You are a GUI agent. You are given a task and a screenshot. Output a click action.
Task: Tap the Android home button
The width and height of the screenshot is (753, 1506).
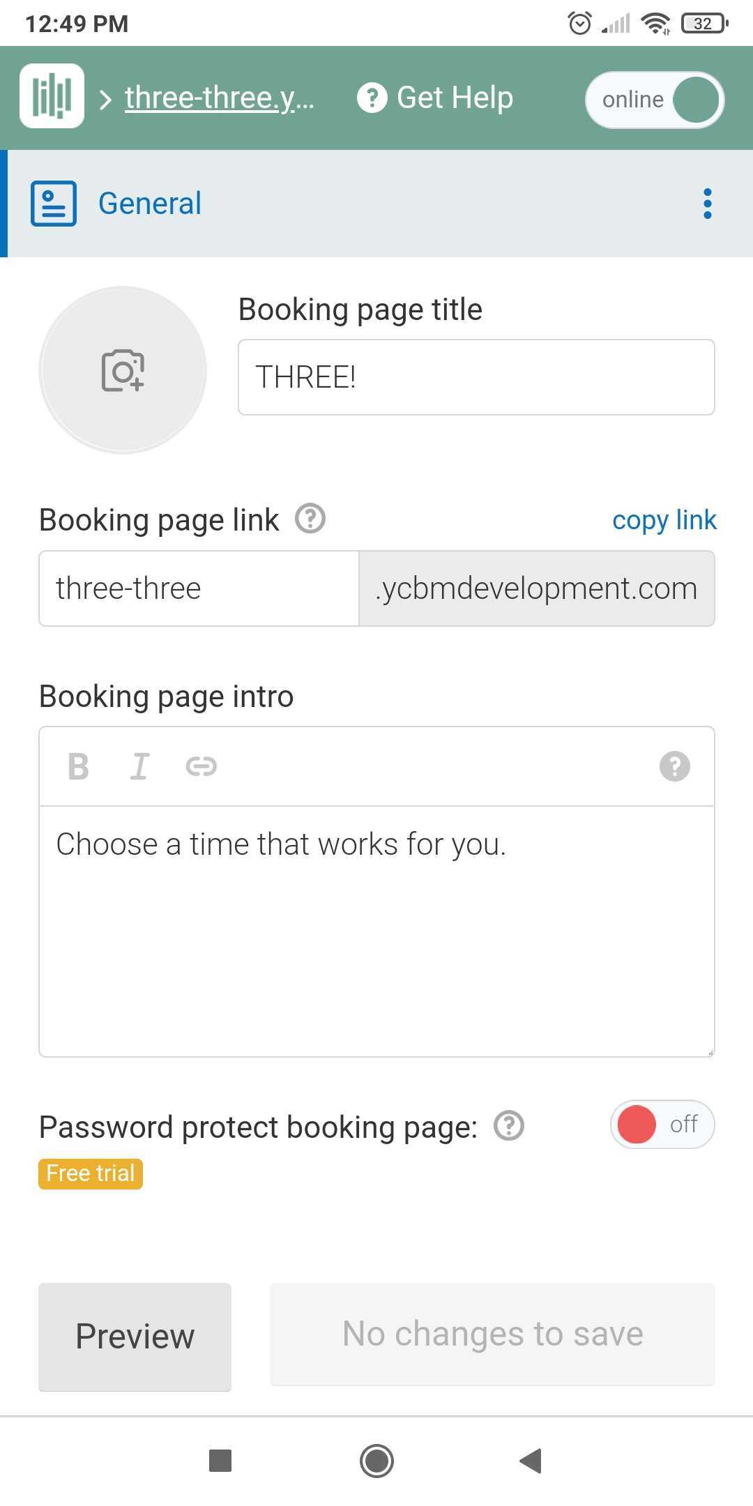click(376, 1461)
